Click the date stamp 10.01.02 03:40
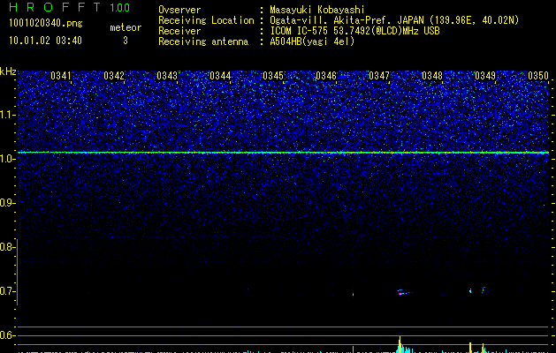This screenshot has width=556, height=353. click(x=45, y=41)
